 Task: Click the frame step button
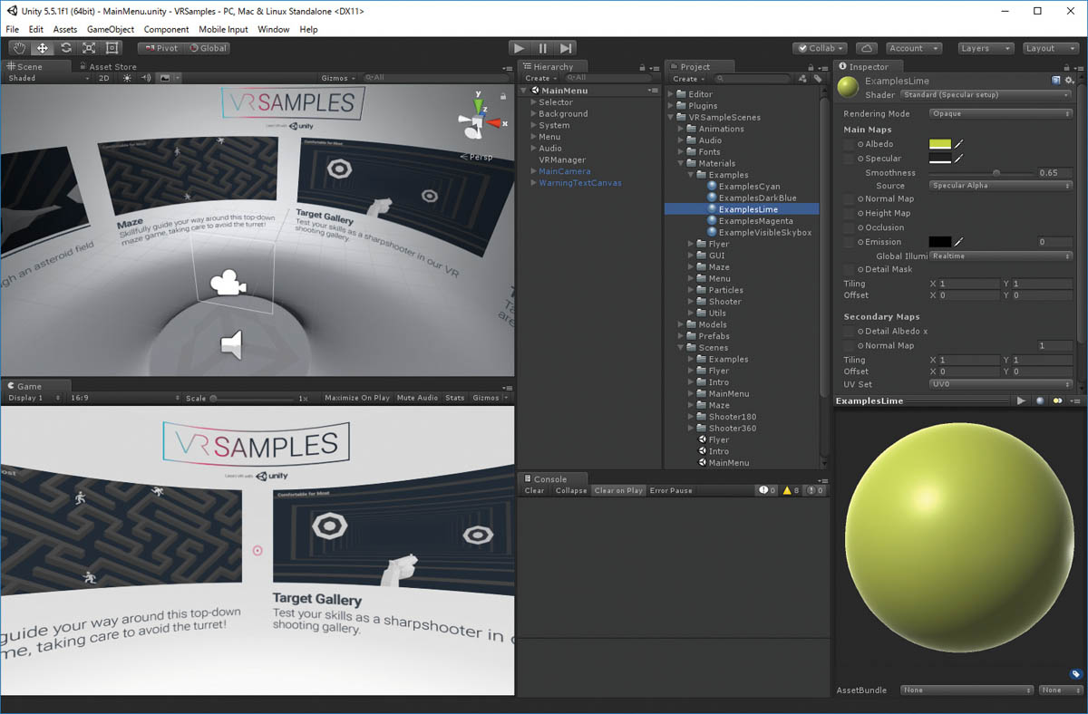click(566, 47)
